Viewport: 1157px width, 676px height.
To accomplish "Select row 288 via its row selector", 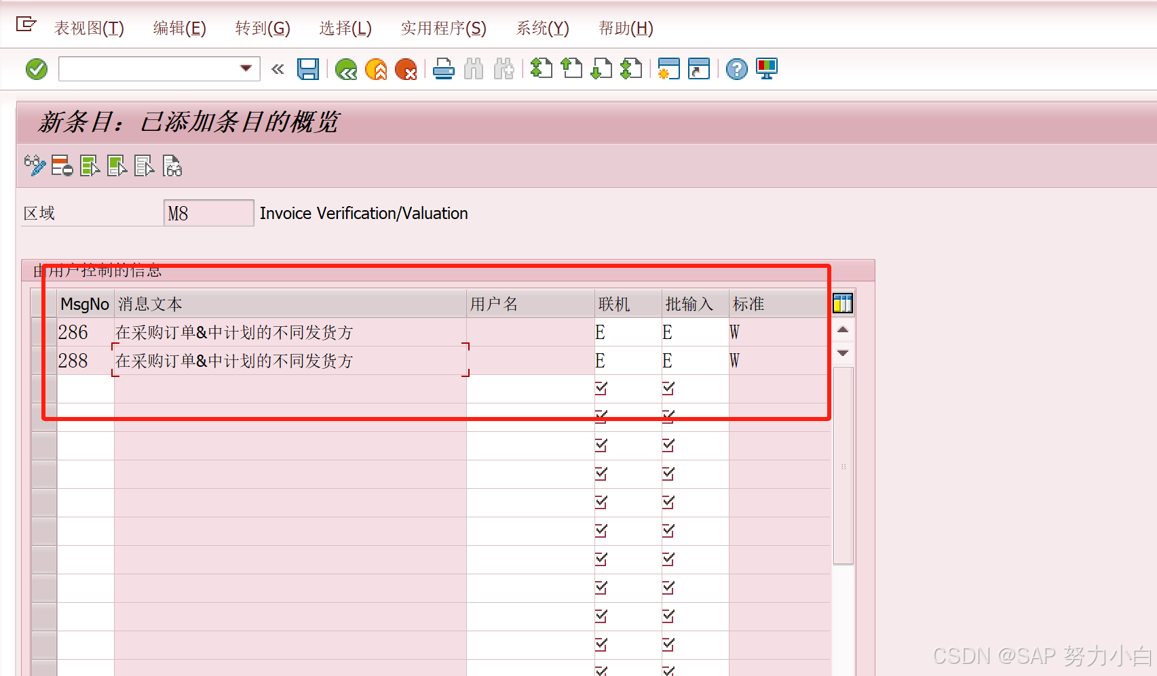I will [44, 361].
